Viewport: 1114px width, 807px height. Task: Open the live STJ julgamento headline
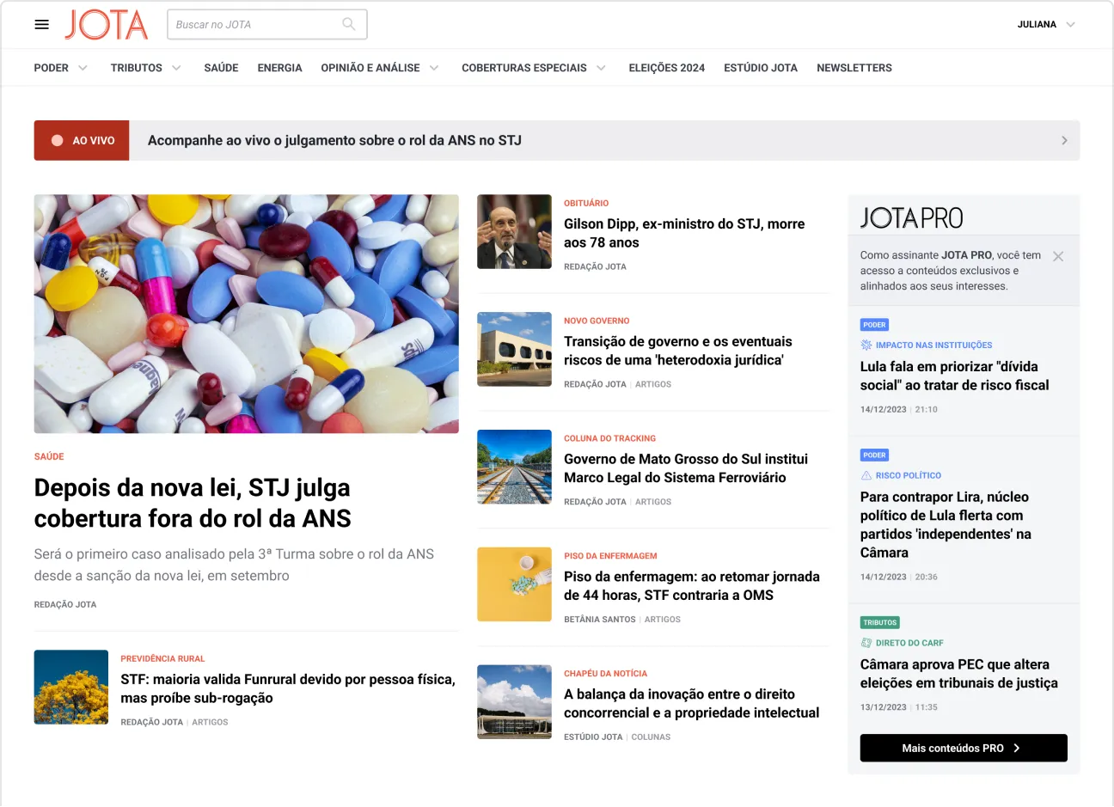[334, 140]
